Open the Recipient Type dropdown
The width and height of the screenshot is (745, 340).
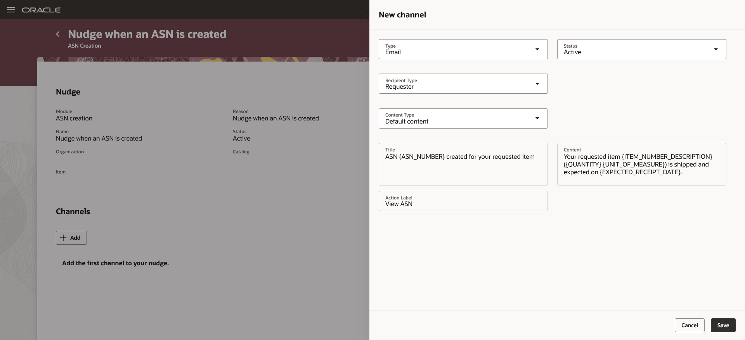(x=463, y=84)
